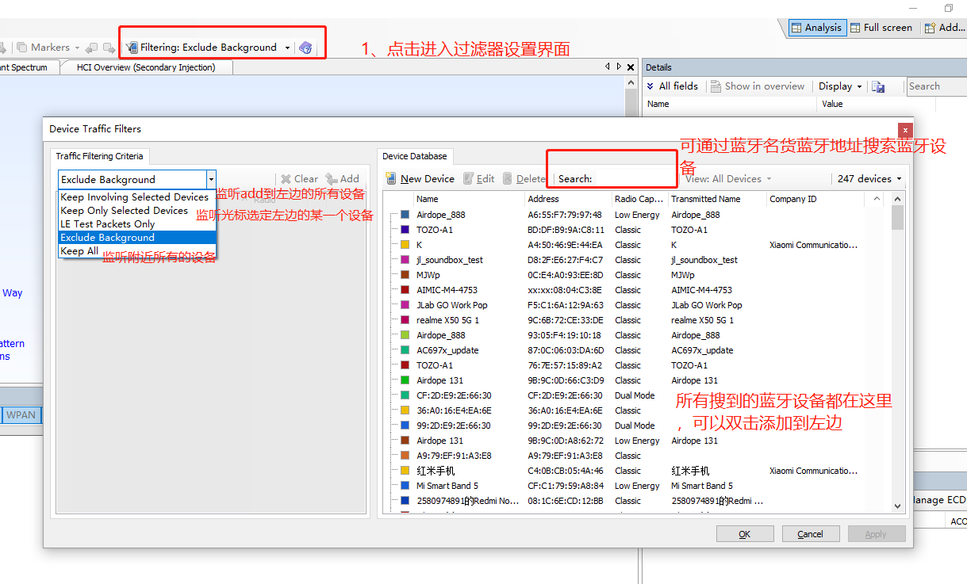
Task: Select the Device Database tab
Action: pos(415,156)
